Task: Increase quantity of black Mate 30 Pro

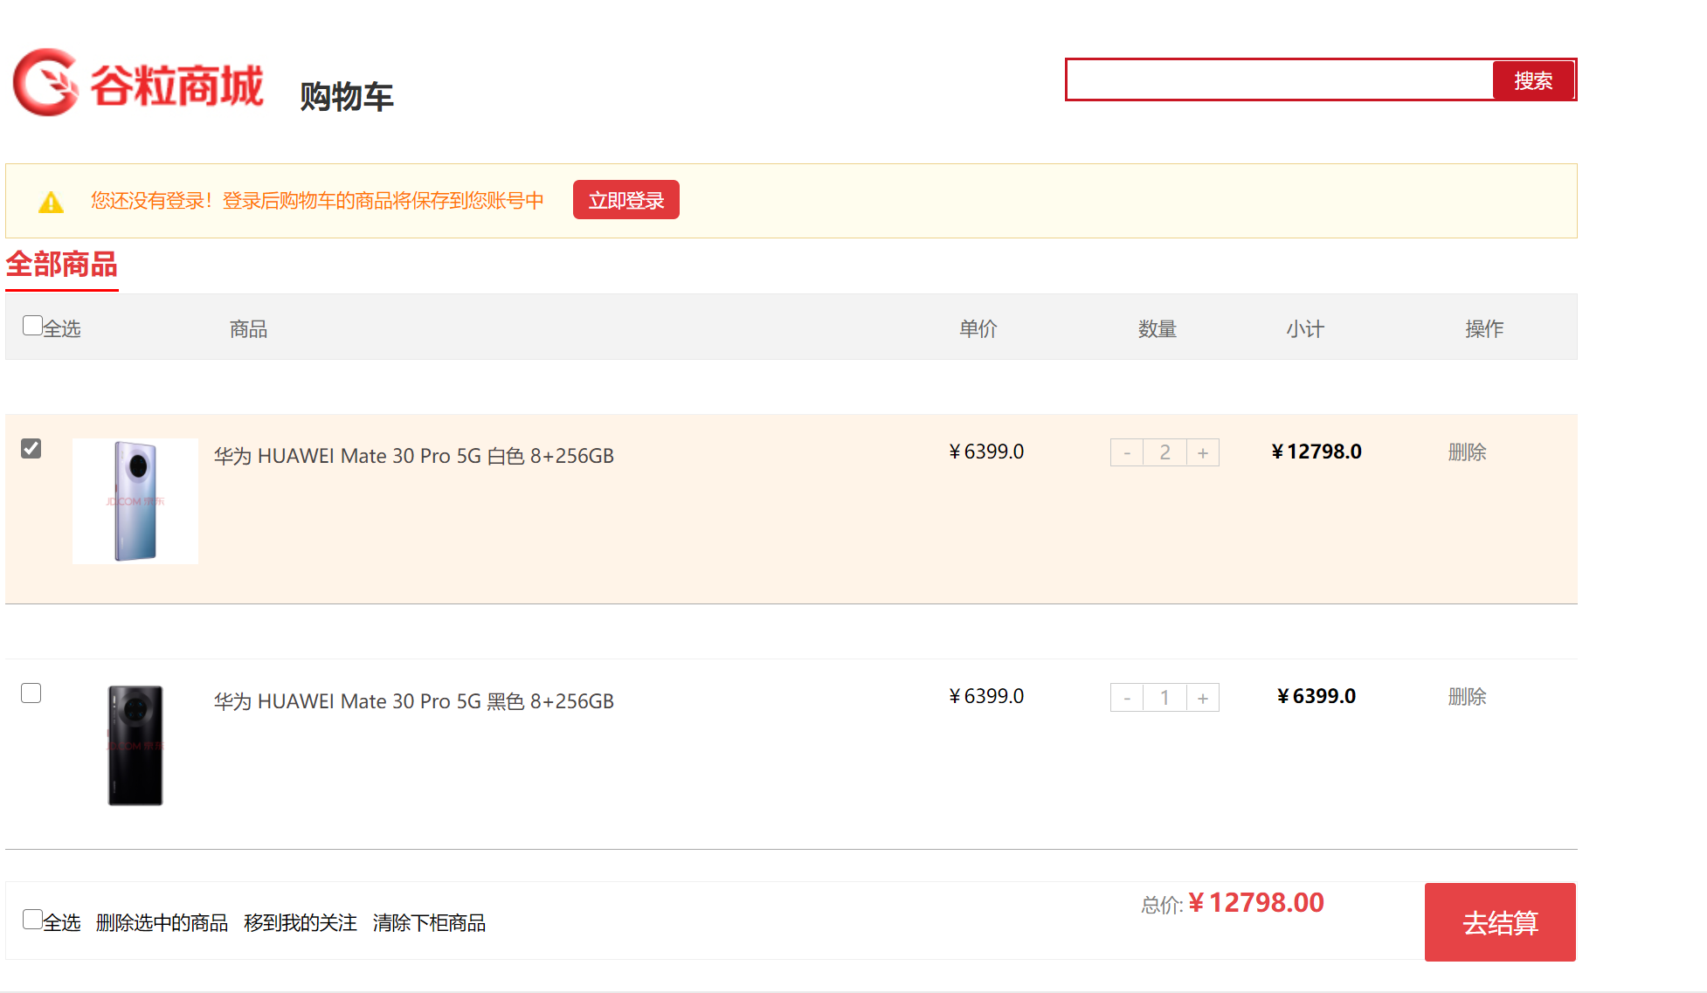Action: [1203, 698]
